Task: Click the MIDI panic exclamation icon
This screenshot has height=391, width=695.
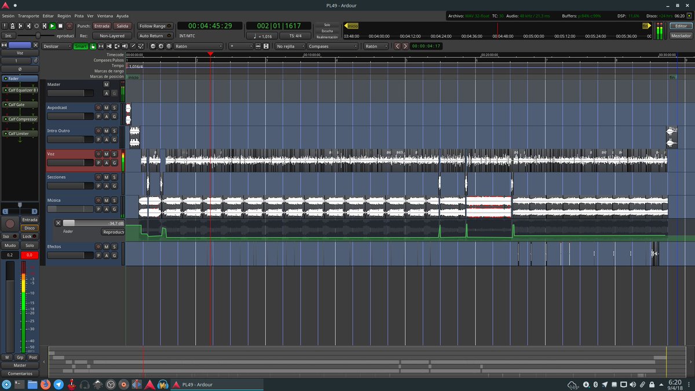Action: (5, 26)
